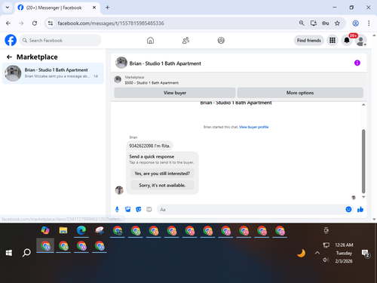This screenshot has width=377, height=283.
Task: Click the attach photo icon
Action: coord(128,209)
